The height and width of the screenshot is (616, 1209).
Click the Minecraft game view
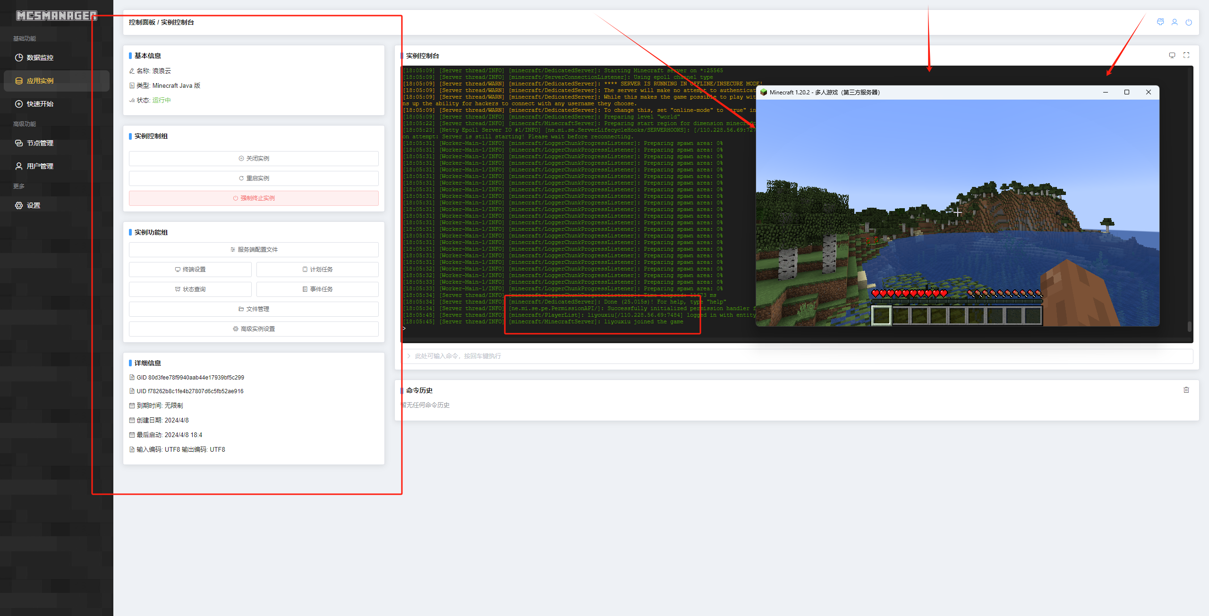pyautogui.click(x=957, y=212)
